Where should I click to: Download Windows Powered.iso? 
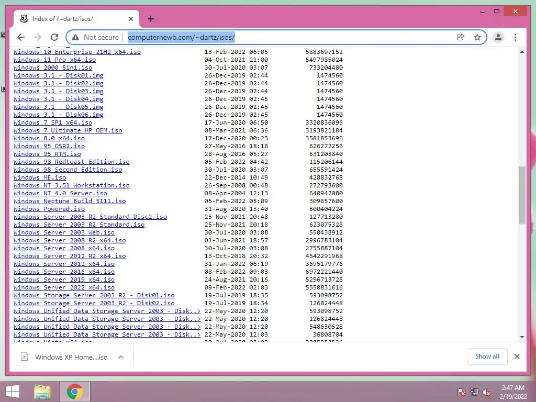[x=49, y=209]
